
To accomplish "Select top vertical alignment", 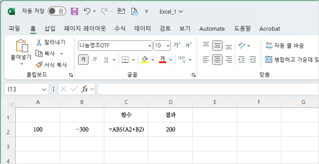I will pyautogui.click(x=206, y=44).
